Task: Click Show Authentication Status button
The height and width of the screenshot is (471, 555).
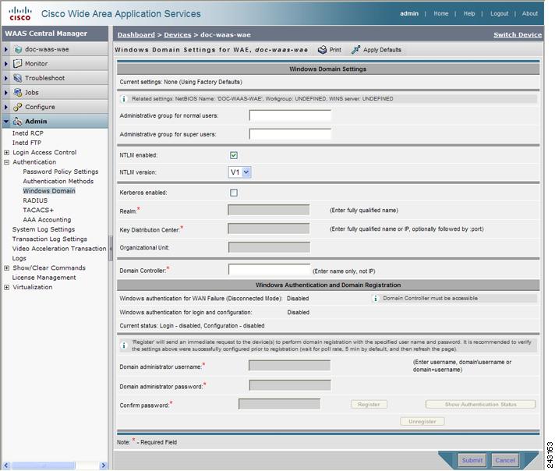Action: coord(480,405)
